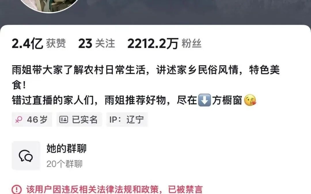Tap the bio line mentioning 方橱窗
Screen dimensions: 311x194
pyautogui.click(x=134, y=100)
